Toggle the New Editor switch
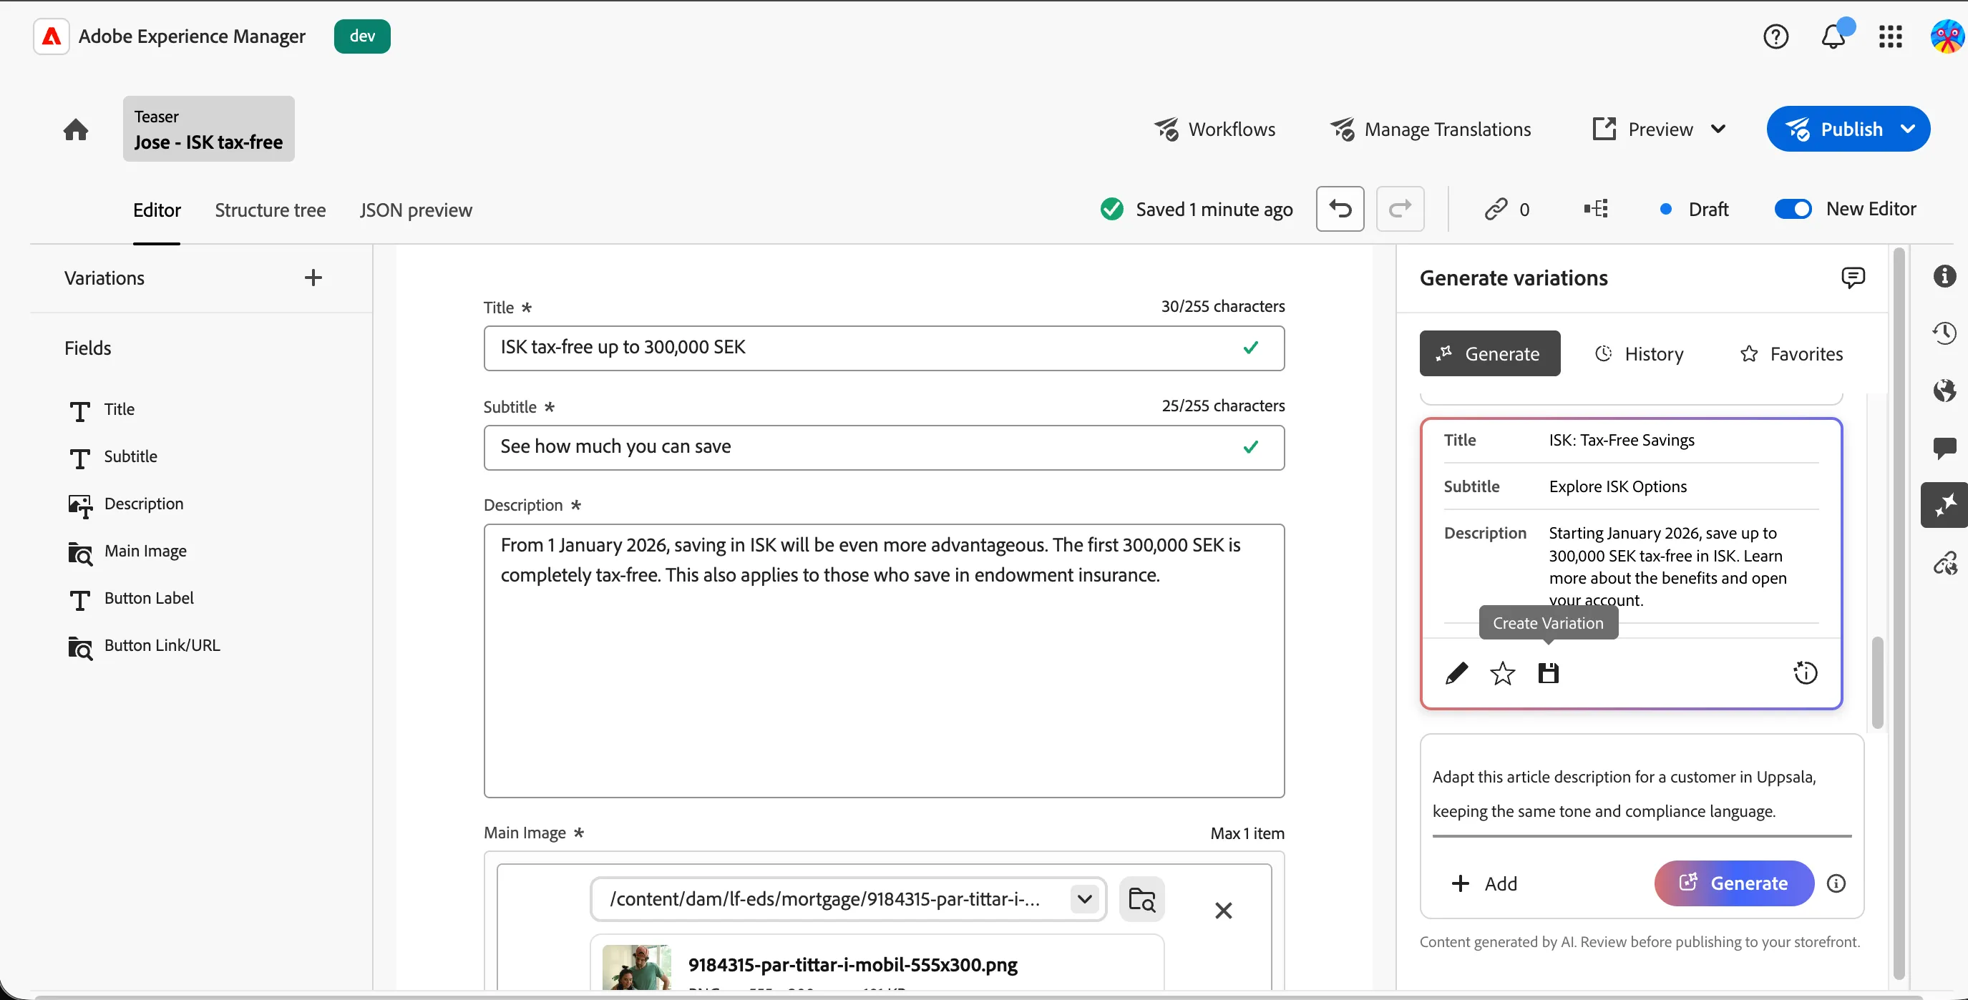Screen dimensions: 1968x1000 point(1792,208)
